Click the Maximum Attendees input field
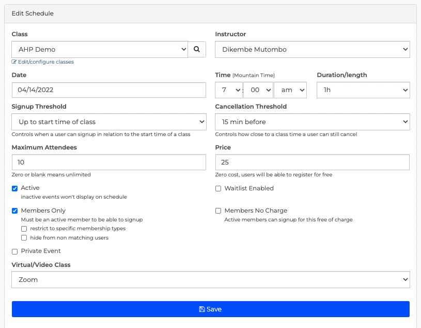The width and height of the screenshot is (421, 328). pyautogui.click(x=109, y=162)
